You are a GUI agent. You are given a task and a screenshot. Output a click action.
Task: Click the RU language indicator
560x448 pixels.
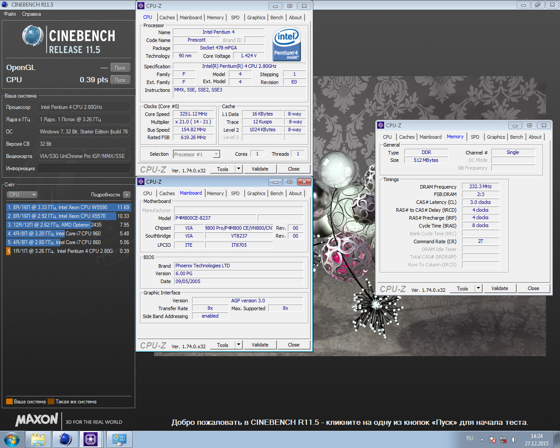[x=470, y=438]
